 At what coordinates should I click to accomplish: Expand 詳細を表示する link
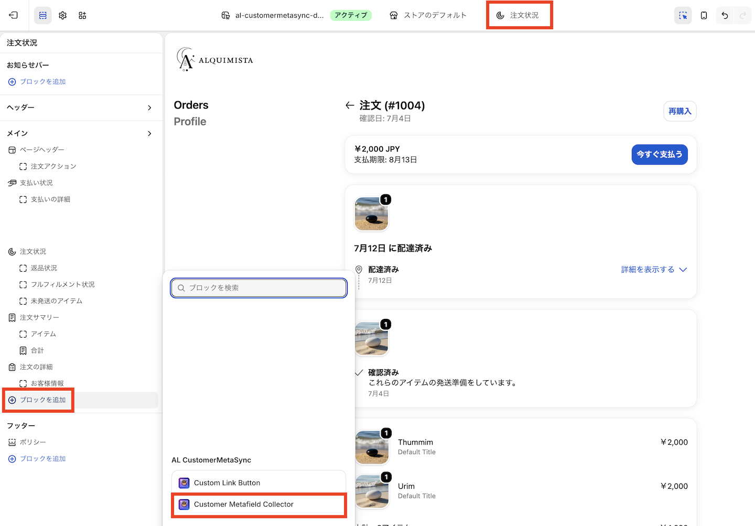tap(654, 270)
